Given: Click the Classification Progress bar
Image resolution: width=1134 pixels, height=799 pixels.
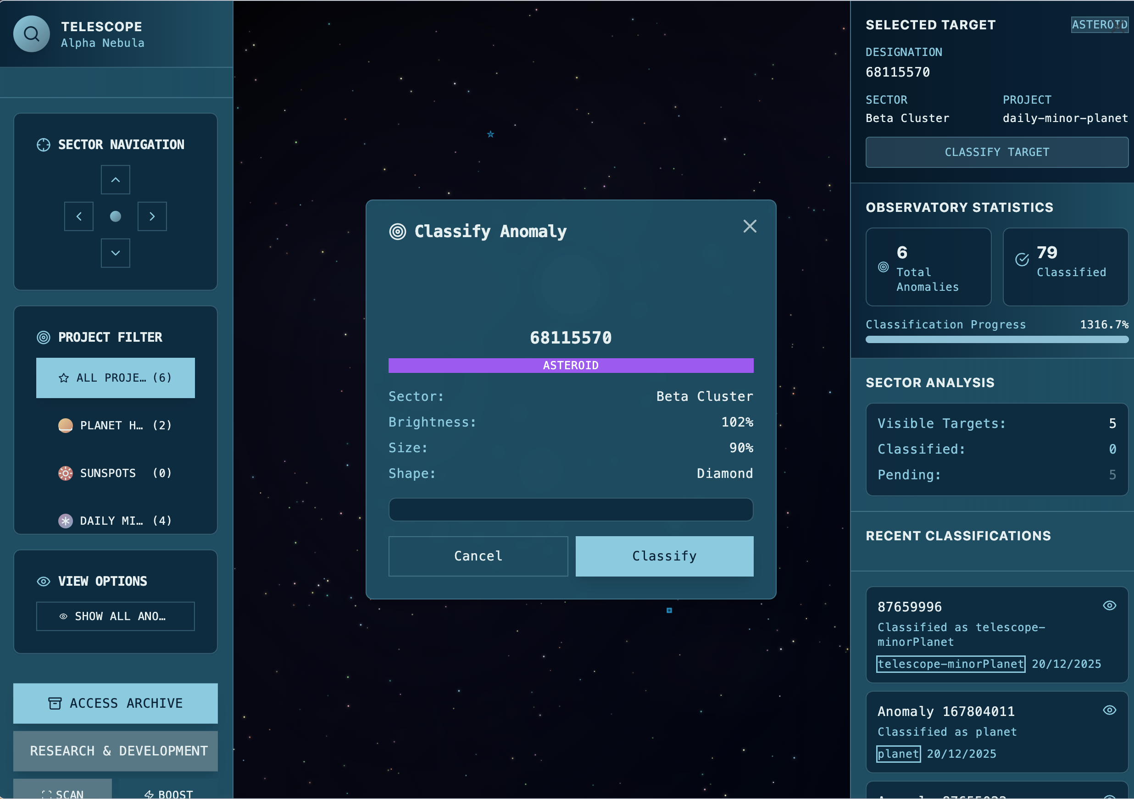Looking at the screenshot, I should pyautogui.click(x=996, y=340).
